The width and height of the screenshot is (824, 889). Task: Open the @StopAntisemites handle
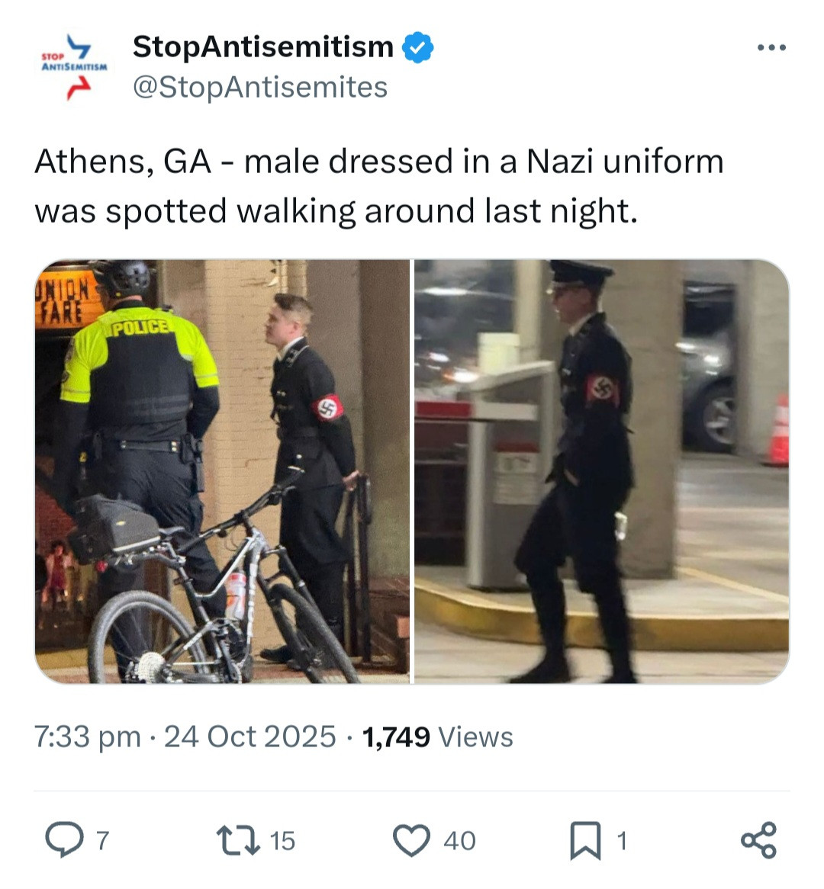click(260, 88)
